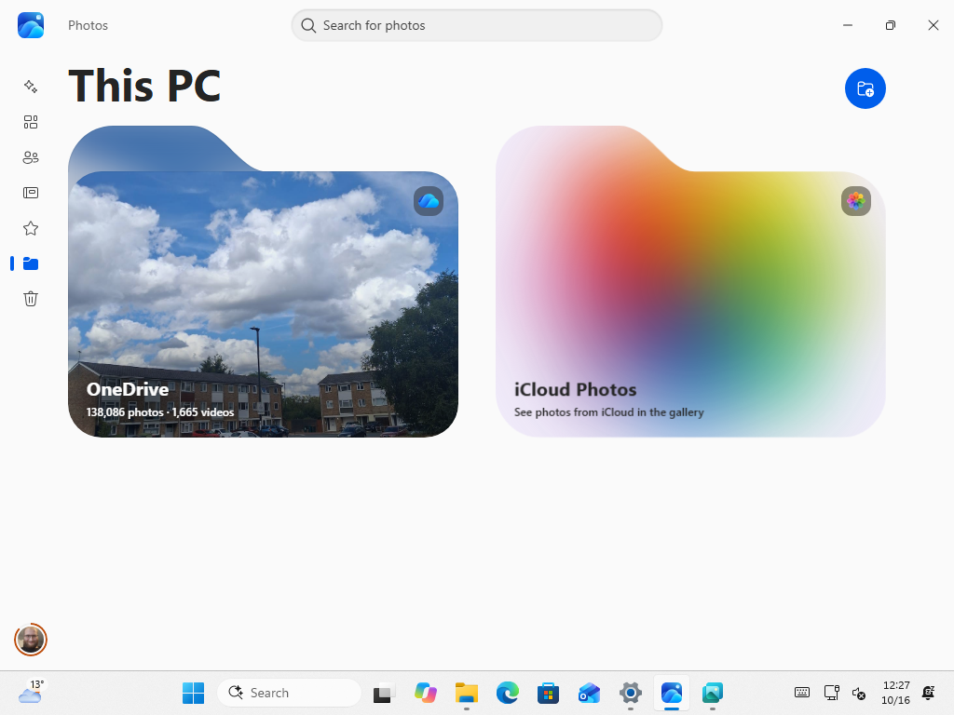Open the Photos app logo
The height and width of the screenshot is (715, 954).
(31, 25)
